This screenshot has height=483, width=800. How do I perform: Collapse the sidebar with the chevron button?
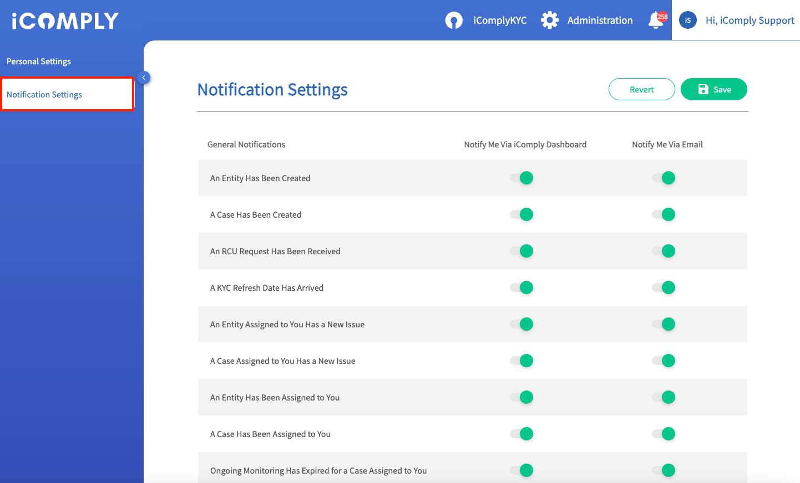coord(144,78)
